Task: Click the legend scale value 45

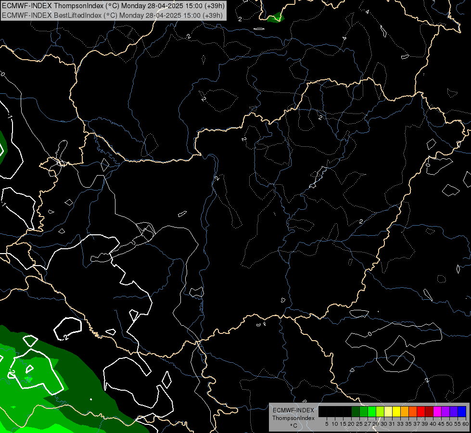Action: click(441, 424)
